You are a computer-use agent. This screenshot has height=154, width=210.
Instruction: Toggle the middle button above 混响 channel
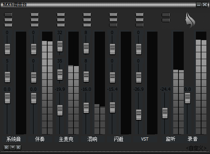pyautogui.click(x=87, y=20)
